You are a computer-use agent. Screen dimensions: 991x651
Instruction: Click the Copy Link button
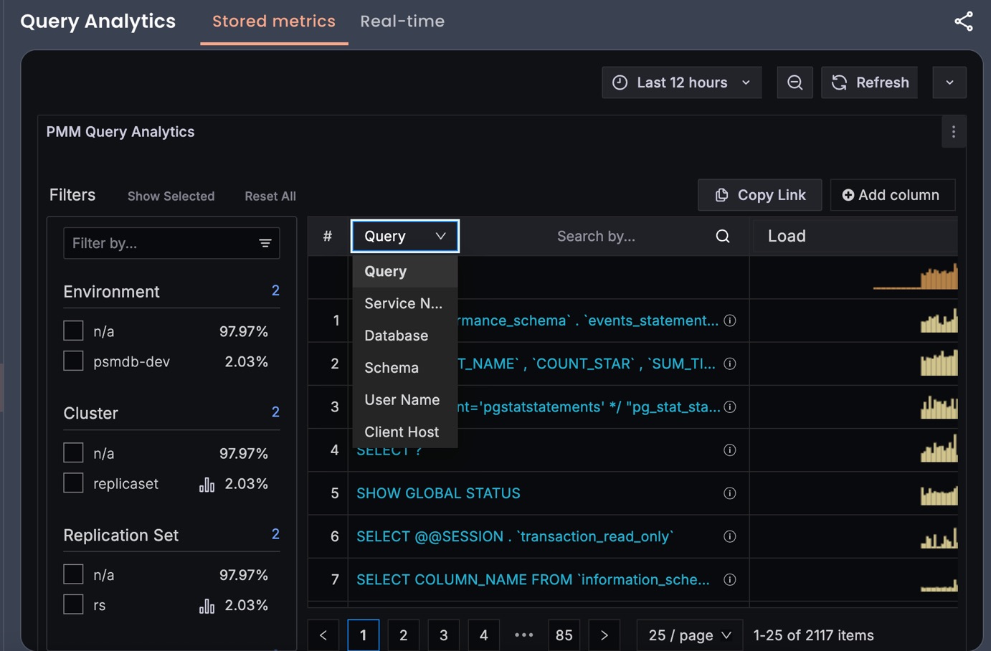759,195
